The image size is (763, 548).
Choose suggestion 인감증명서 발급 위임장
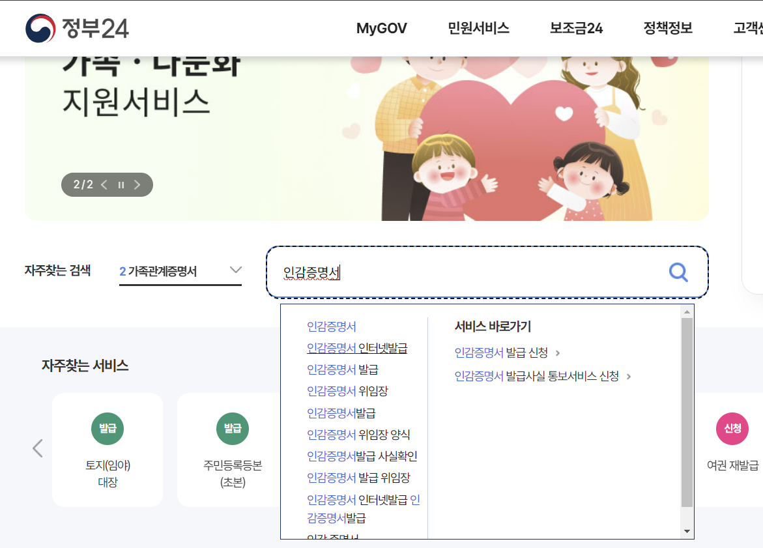point(358,478)
